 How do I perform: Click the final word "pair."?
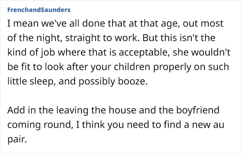coord(17,140)
